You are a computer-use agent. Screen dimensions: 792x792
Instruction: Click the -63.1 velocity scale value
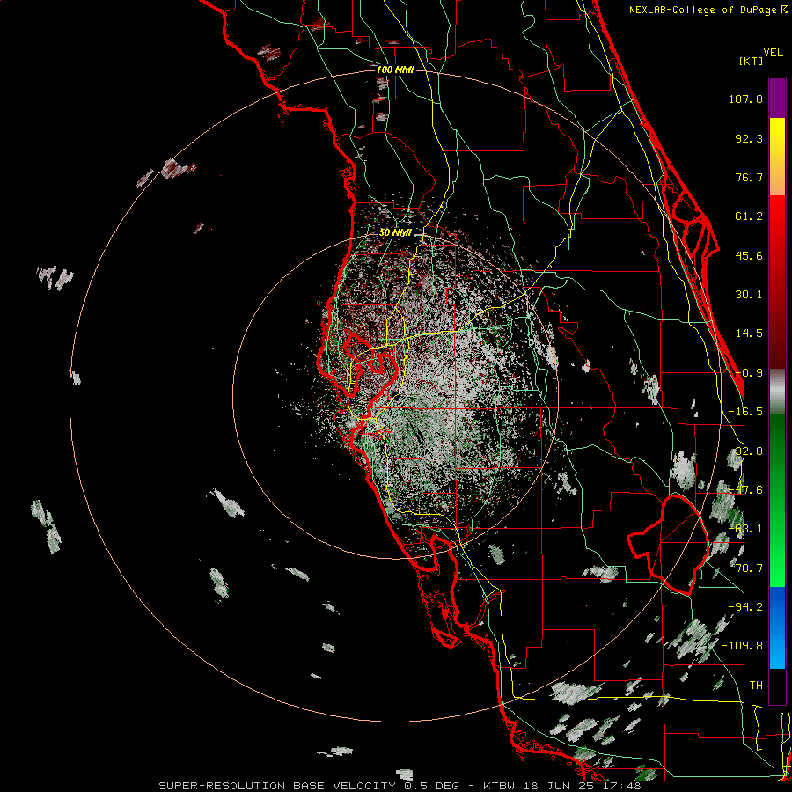tap(745, 529)
